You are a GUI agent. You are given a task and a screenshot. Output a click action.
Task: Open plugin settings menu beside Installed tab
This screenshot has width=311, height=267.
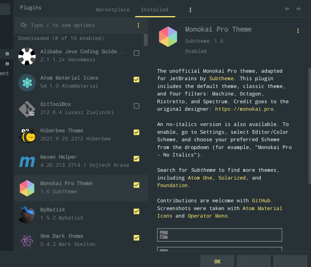(190, 10)
